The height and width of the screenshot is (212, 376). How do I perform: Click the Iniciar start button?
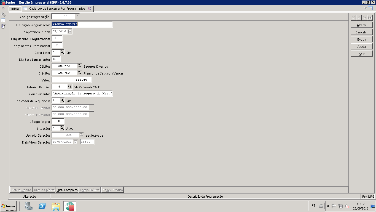9,206
